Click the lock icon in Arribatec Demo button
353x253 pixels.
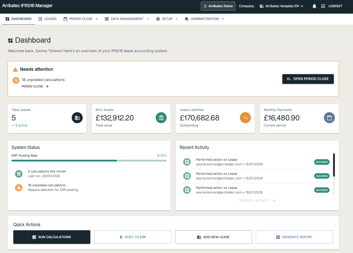click(205, 6)
